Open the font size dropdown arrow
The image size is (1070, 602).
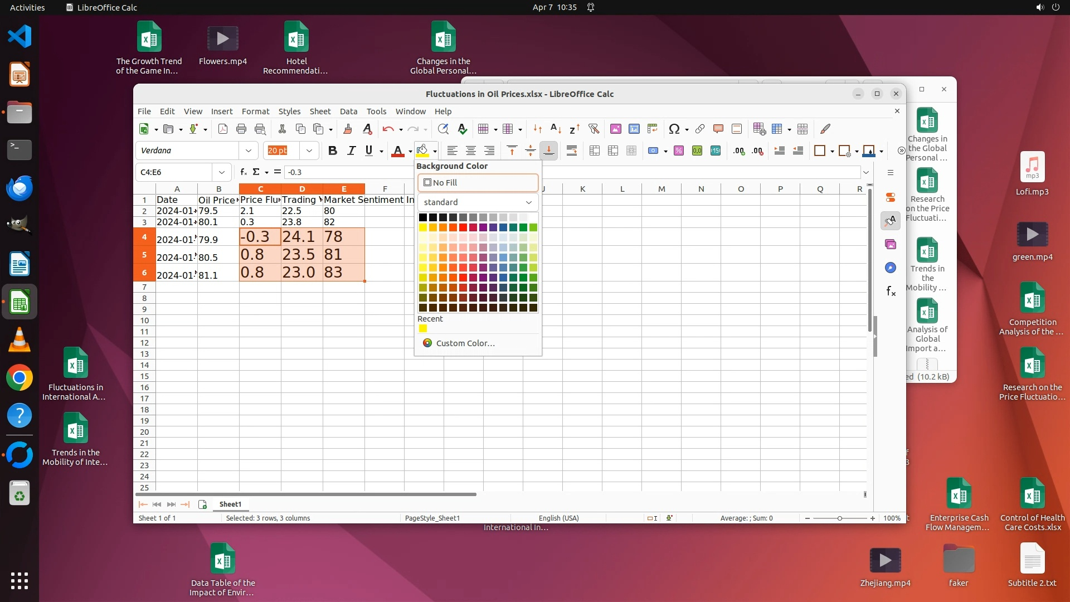pyautogui.click(x=309, y=151)
